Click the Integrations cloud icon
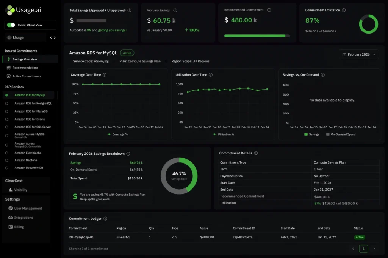The image size is (388, 258). (10, 217)
